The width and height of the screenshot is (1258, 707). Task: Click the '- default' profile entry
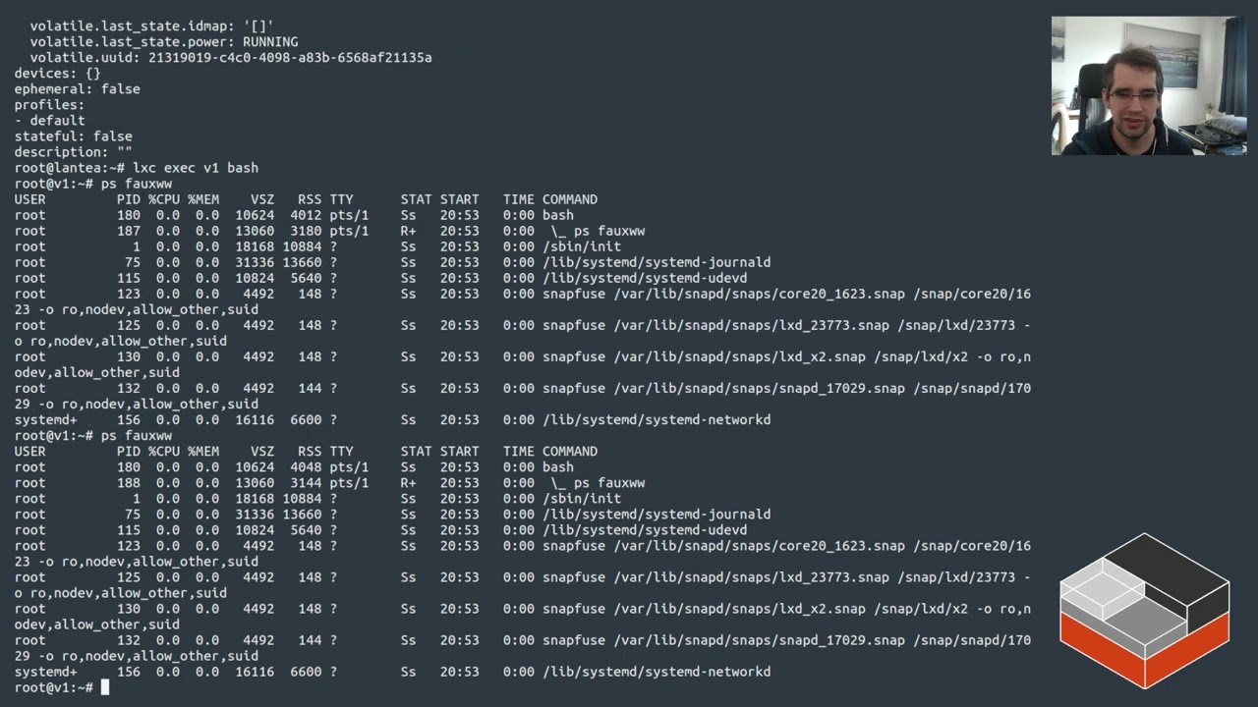[x=49, y=121]
